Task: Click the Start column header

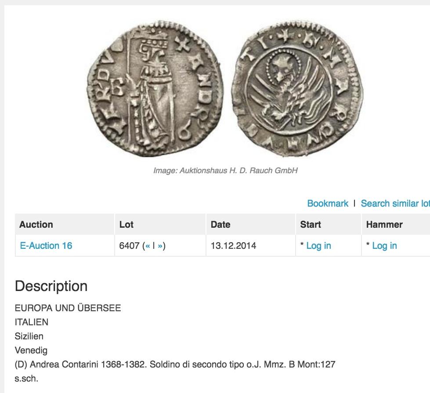Action: click(311, 225)
